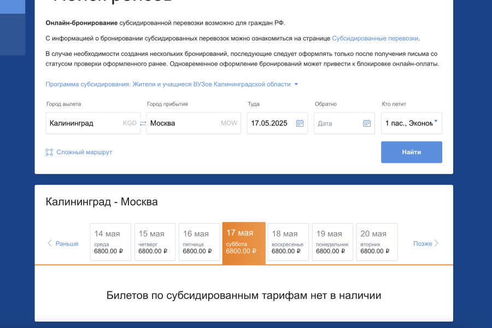Screen dimensions: 492x328
Task: Click the orange progress bar under the dates
Action: tap(246, 264)
